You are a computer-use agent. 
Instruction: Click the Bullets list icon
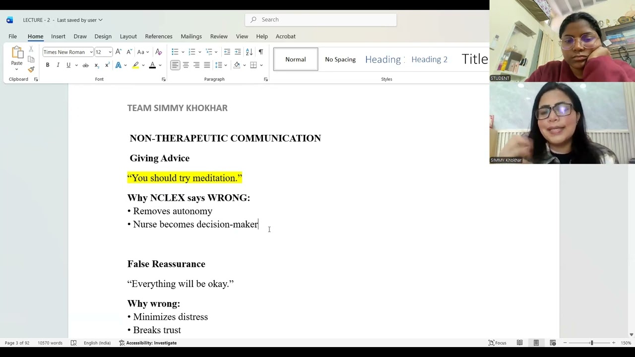(175, 52)
